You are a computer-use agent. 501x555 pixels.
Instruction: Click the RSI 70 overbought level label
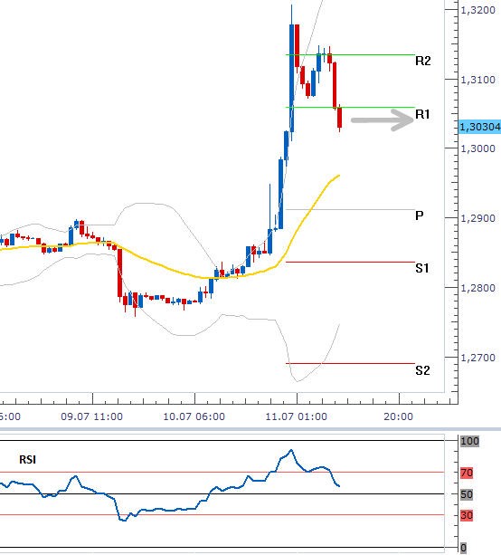pos(467,473)
